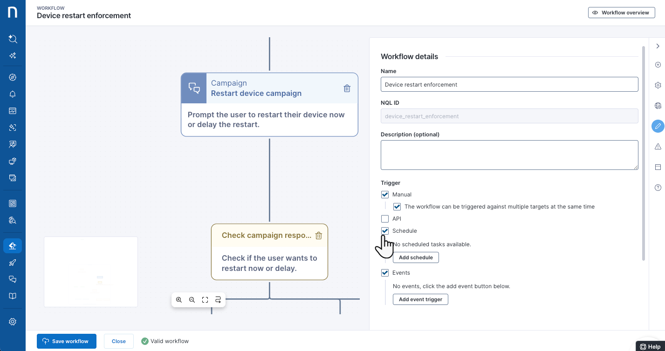Open the Workflows section in left sidebar
This screenshot has height=351, width=665.
(x=13, y=246)
